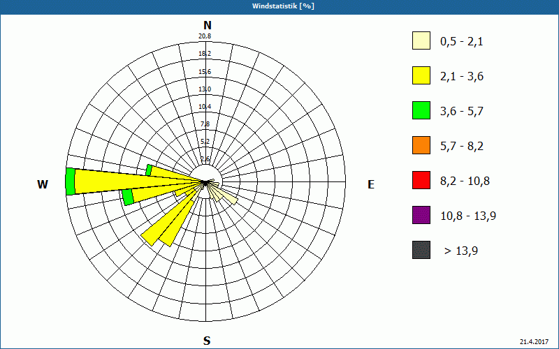
Task: Click the yellow 2,1 - 3,6 legend swatch
Action: pos(421,75)
